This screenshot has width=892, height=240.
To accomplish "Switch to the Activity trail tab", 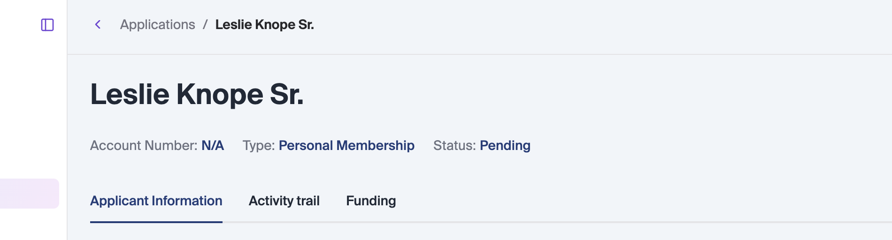I will click(x=284, y=201).
